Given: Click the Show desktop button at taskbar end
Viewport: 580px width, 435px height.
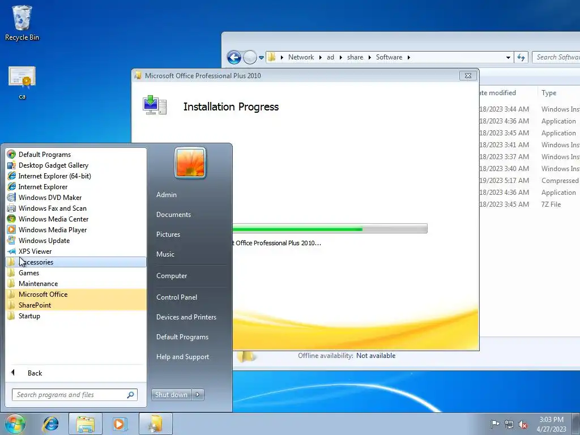Looking at the screenshot, I should click(576, 424).
